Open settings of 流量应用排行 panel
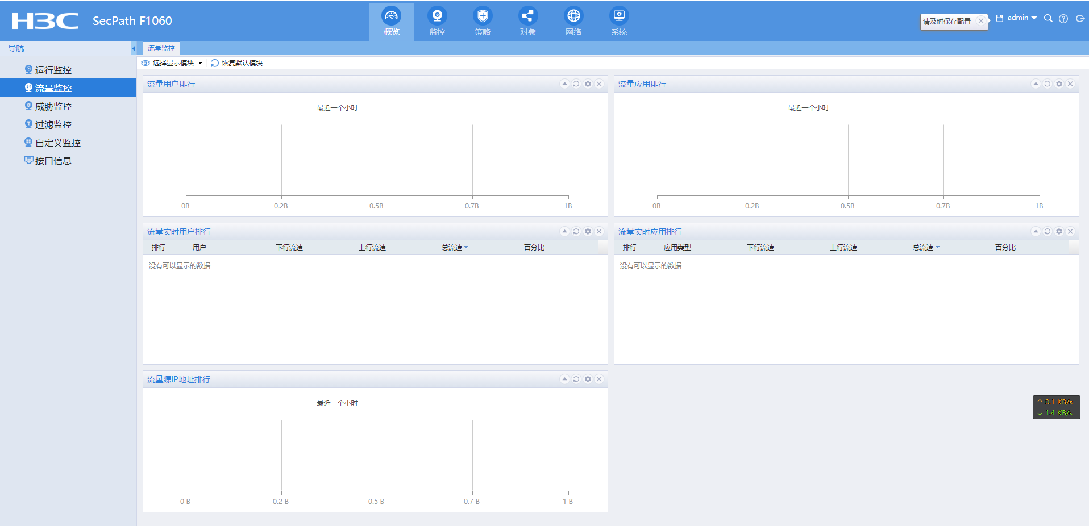This screenshot has width=1089, height=526. click(x=1059, y=84)
